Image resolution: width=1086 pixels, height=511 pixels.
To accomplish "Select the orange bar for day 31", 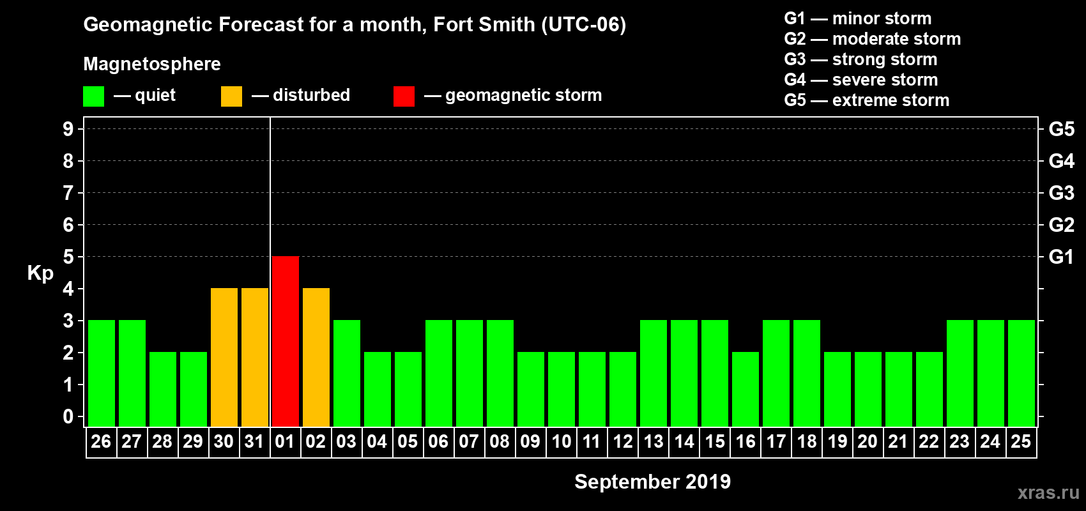I will pyautogui.click(x=255, y=357).
